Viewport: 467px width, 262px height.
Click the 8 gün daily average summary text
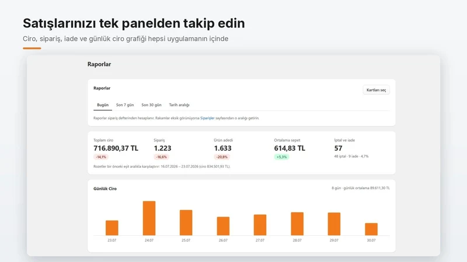click(360, 188)
